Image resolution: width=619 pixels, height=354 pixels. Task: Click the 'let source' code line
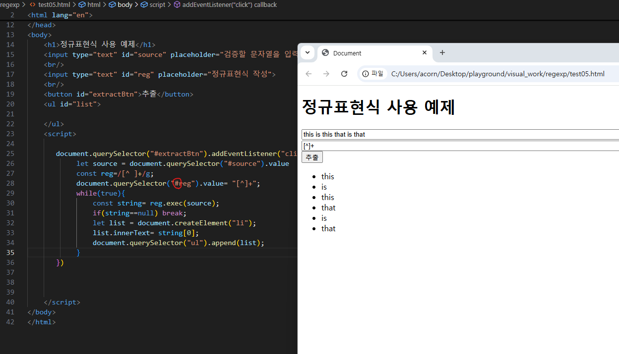coord(183,163)
